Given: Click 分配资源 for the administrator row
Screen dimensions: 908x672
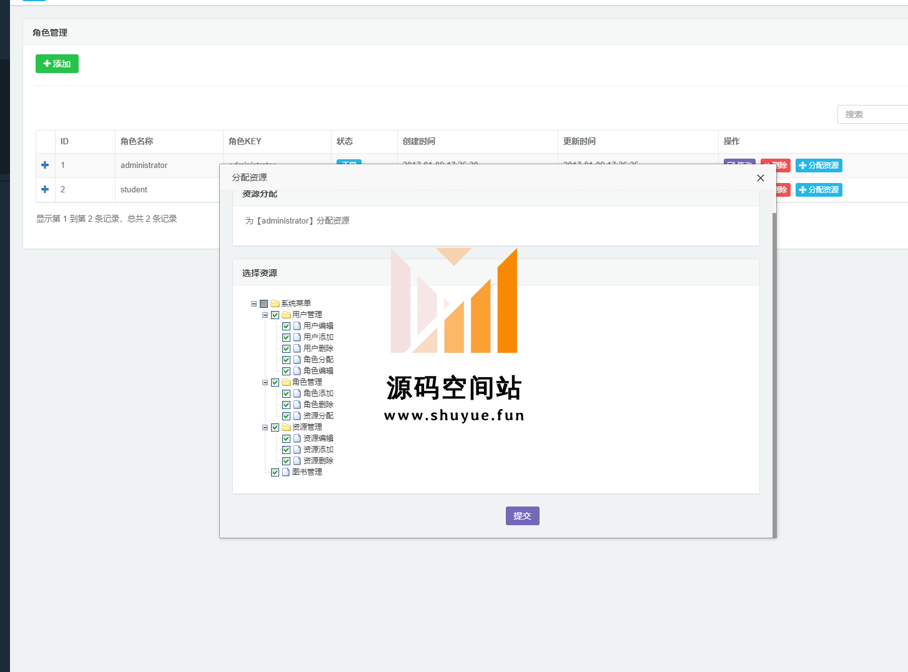Looking at the screenshot, I should point(819,166).
